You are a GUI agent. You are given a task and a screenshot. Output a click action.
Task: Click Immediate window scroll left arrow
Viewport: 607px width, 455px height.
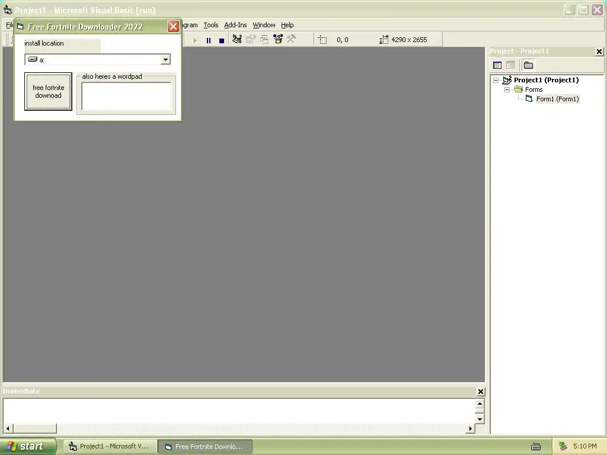8,429
